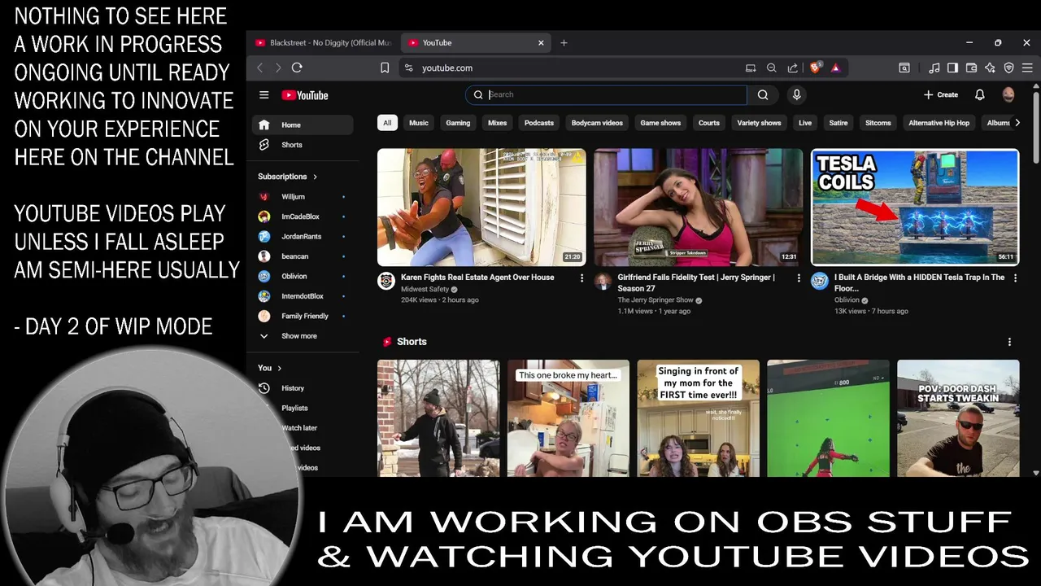Open Watch later in the sidebar

303,428
